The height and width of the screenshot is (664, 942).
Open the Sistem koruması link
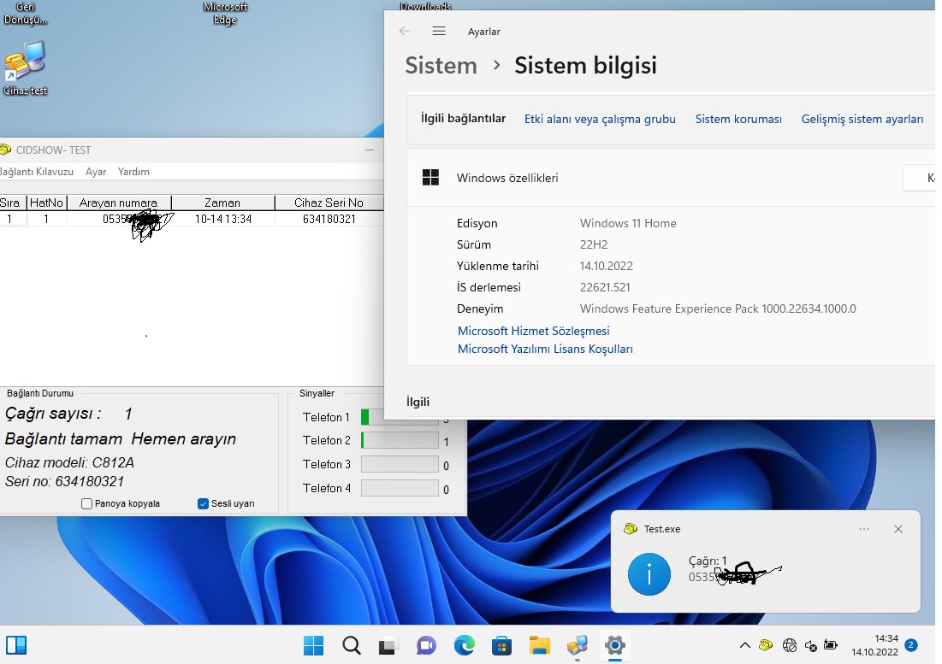(738, 119)
